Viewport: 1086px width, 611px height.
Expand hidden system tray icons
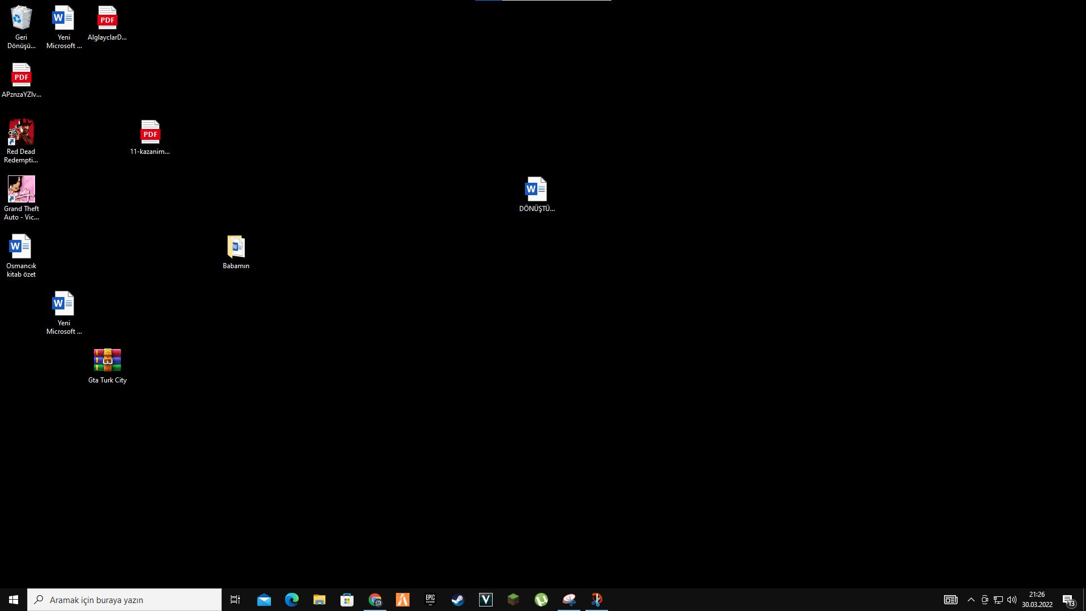click(971, 600)
